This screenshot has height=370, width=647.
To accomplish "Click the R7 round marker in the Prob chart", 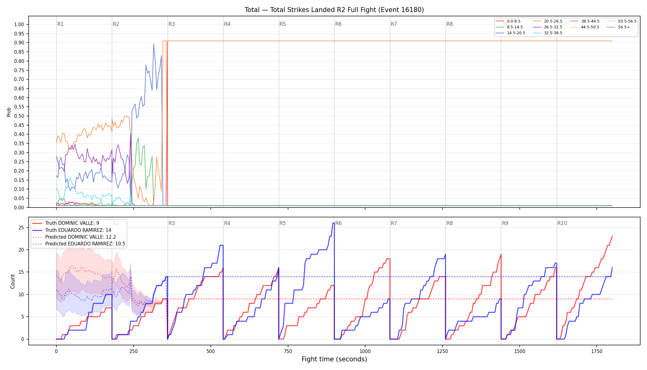I will [x=394, y=24].
